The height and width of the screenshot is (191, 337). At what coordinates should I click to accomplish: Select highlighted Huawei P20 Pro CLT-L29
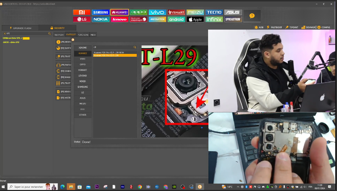pyautogui.click(x=115, y=55)
